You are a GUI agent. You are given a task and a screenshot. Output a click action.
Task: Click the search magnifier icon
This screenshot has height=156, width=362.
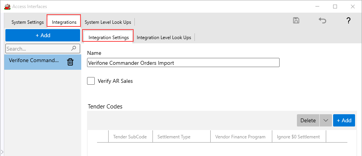(x=74, y=49)
